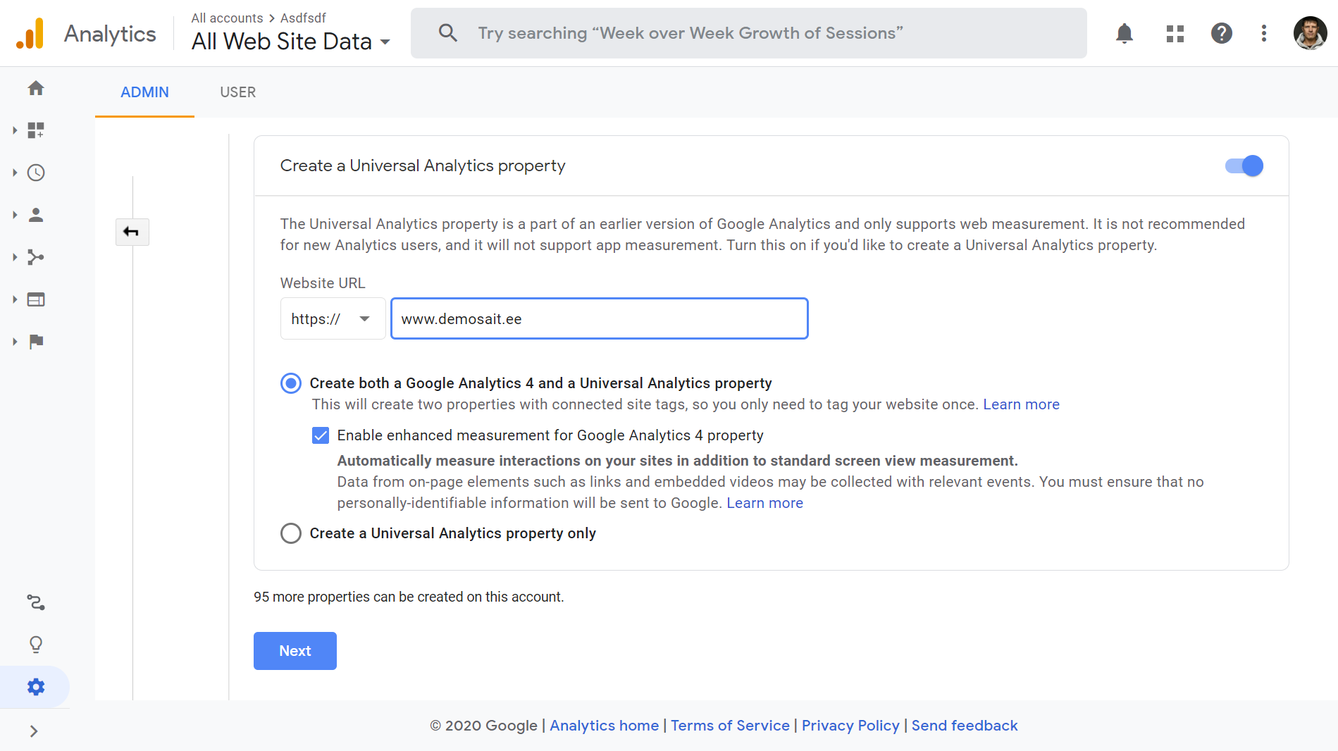Switch to the ADMIN tab
Image resolution: width=1338 pixels, height=751 pixels.
[x=144, y=92]
